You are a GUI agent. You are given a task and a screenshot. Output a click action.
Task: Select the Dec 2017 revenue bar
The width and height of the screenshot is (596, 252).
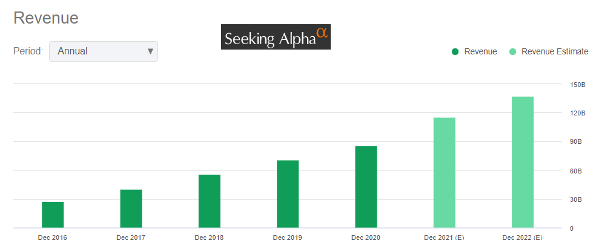(x=131, y=208)
